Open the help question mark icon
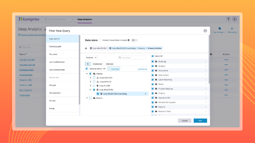 tap(228, 19)
